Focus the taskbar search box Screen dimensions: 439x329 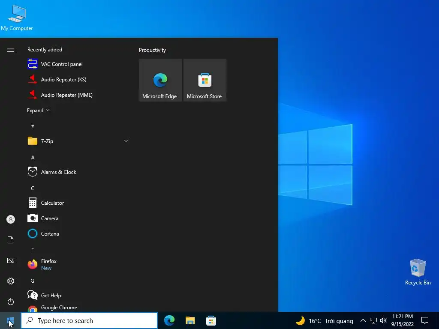point(89,320)
